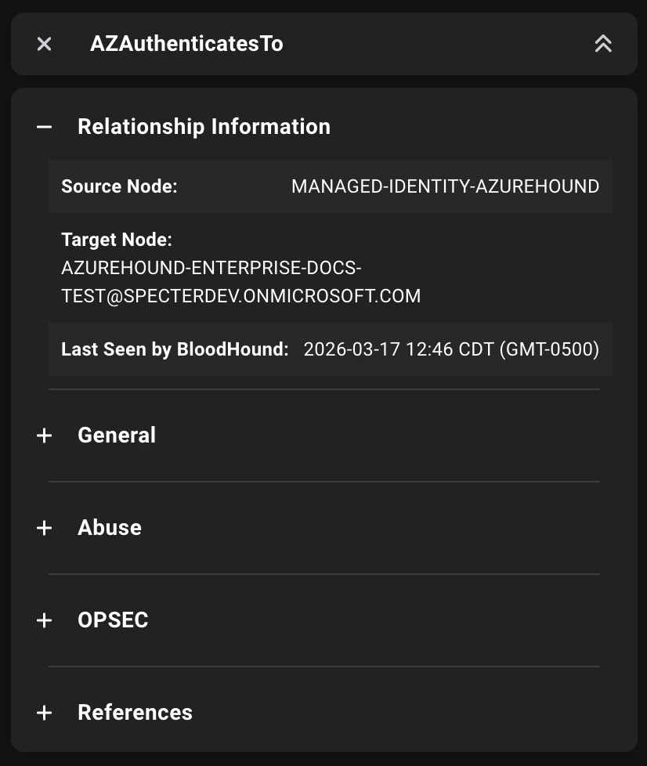The image size is (647, 766).
Task: Click the plus icon beside General
Action: (45, 435)
